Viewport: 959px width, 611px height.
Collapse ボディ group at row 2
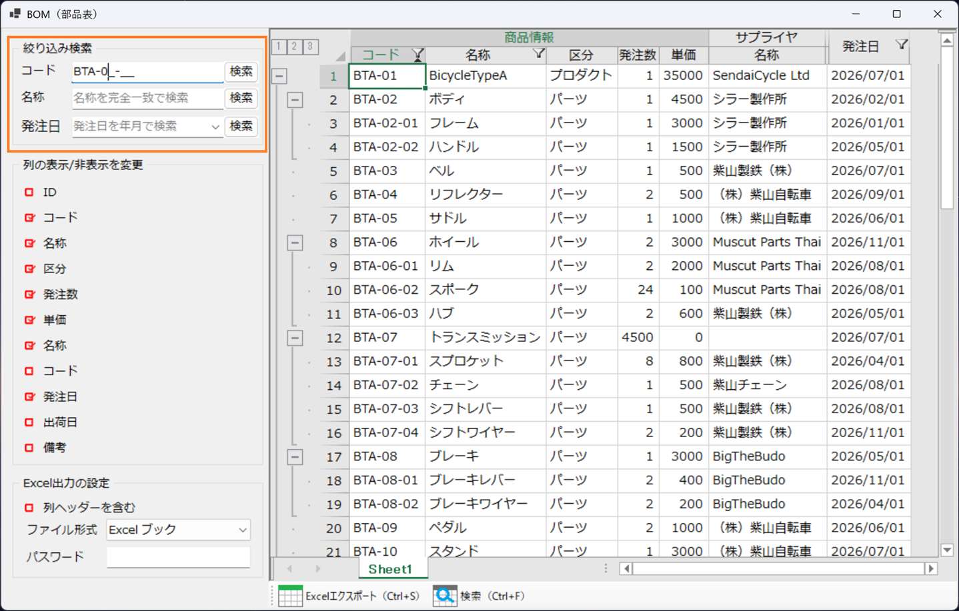pyautogui.click(x=295, y=100)
